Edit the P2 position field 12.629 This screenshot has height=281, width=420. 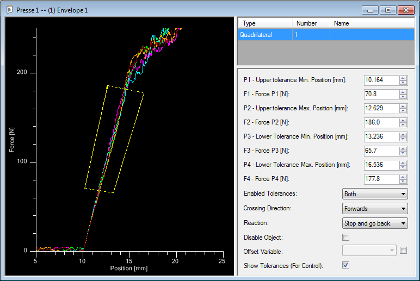[x=381, y=108]
